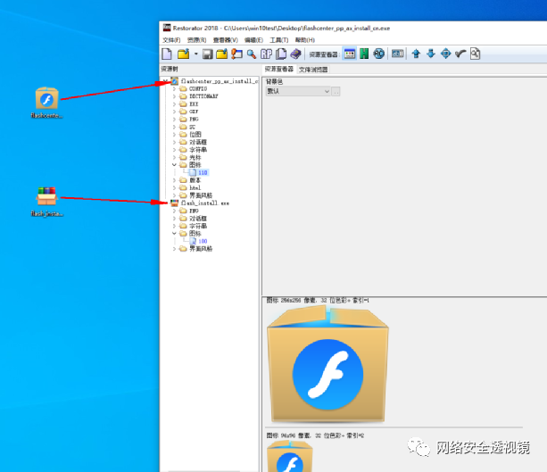Expand the DICTIONARY folder
The height and width of the screenshot is (472, 547).
point(174,96)
